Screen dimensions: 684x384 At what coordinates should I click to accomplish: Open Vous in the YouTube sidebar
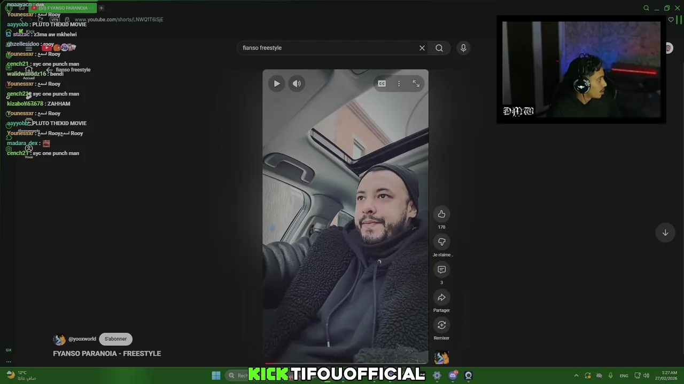(29, 151)
